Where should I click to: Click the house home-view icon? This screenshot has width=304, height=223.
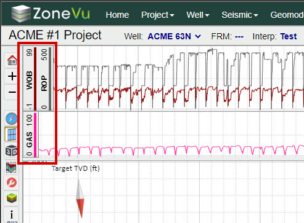[x=12, y=60]
